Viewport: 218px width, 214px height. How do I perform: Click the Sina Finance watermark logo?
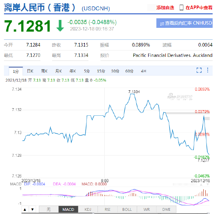click(180, 96)
